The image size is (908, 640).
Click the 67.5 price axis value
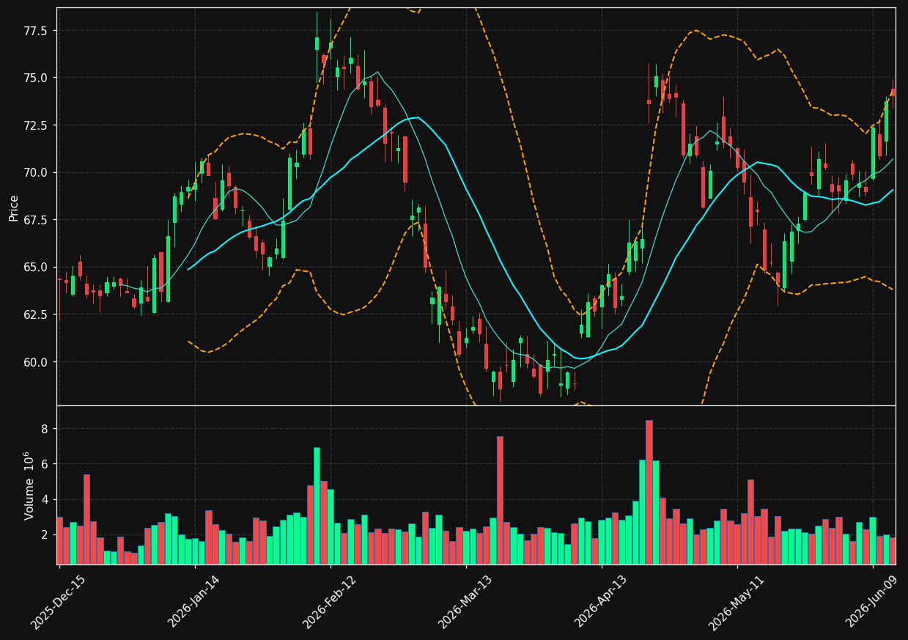coord(36,220)
